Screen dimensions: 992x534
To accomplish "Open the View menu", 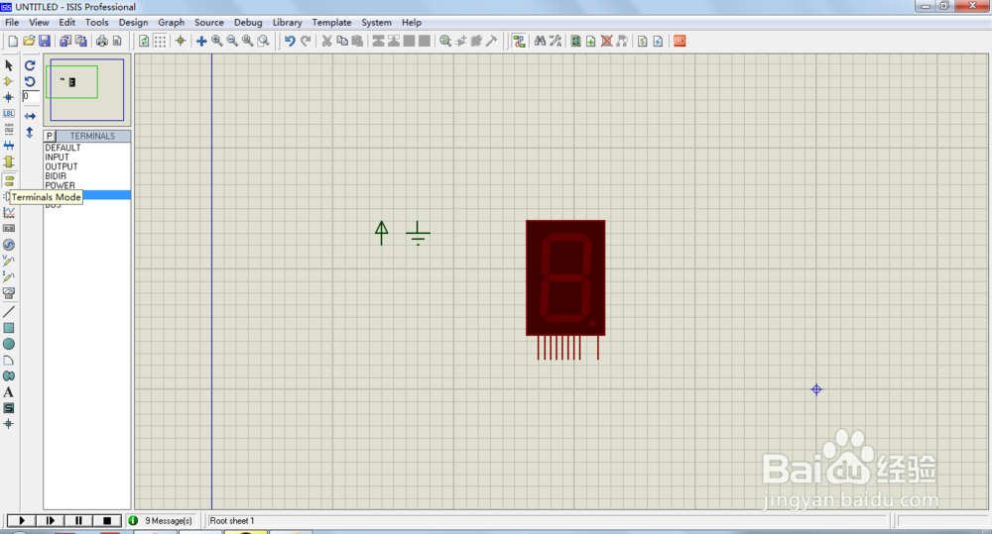I will tap(39, 22).
